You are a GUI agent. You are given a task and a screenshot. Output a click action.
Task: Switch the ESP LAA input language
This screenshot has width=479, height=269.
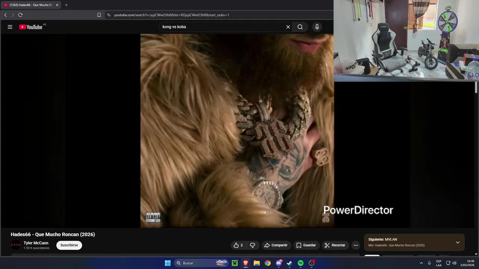tap(439, 263)
